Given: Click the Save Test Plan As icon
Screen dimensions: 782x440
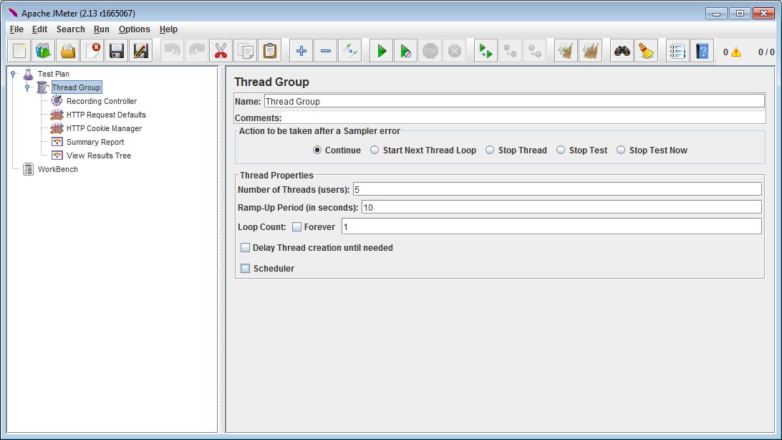Looking at the screenshot, I should point(140,51).
